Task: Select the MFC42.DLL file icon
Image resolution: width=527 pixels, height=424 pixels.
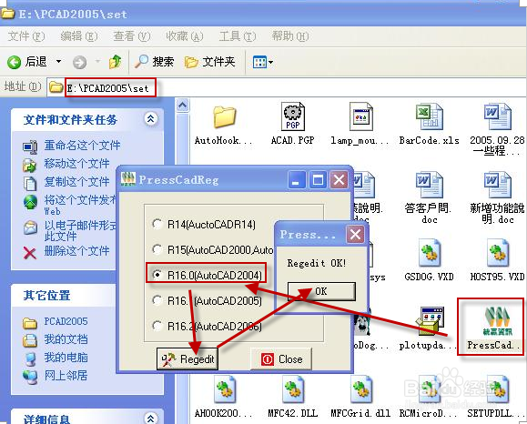Action: [293, 389]
